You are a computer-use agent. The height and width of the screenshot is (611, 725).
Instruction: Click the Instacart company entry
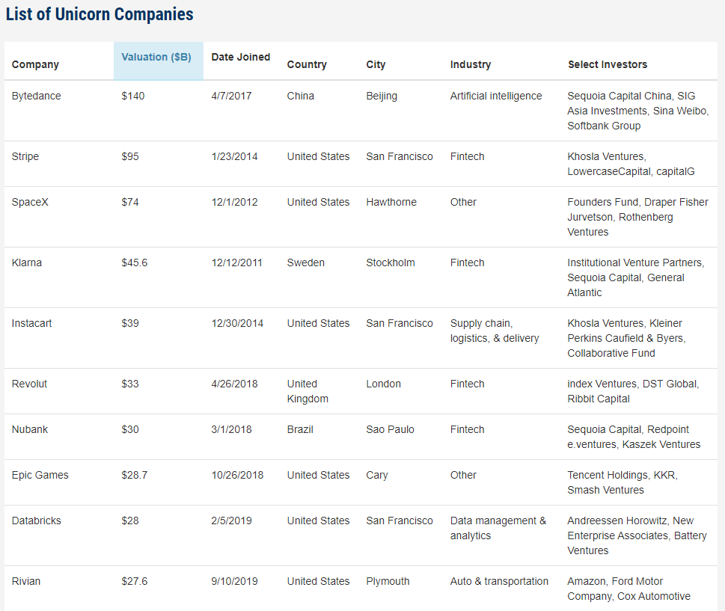(x=32, y=323)
